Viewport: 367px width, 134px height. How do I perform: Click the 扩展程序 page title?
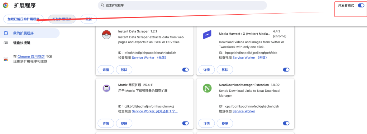(x=25, y=5)
